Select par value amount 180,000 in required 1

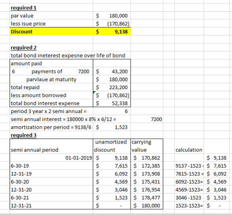click(x=112, y=16)
